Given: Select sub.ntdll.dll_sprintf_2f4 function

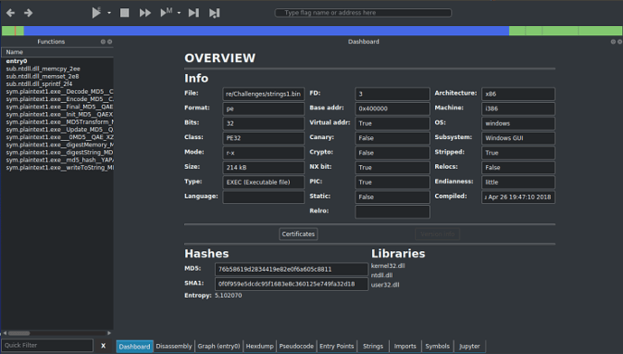Looking at the screenshot, I should [58, 84].
